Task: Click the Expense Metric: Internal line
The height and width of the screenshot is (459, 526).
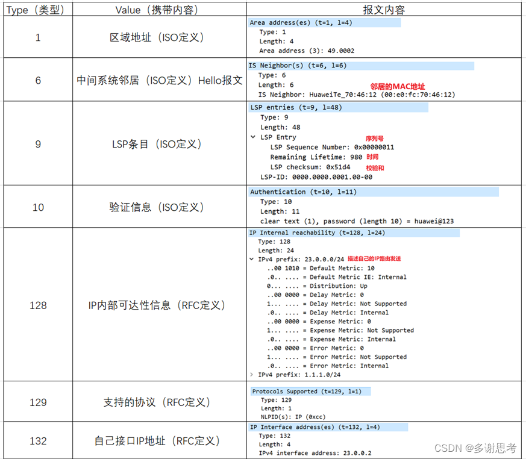Action: click(331, 339)
